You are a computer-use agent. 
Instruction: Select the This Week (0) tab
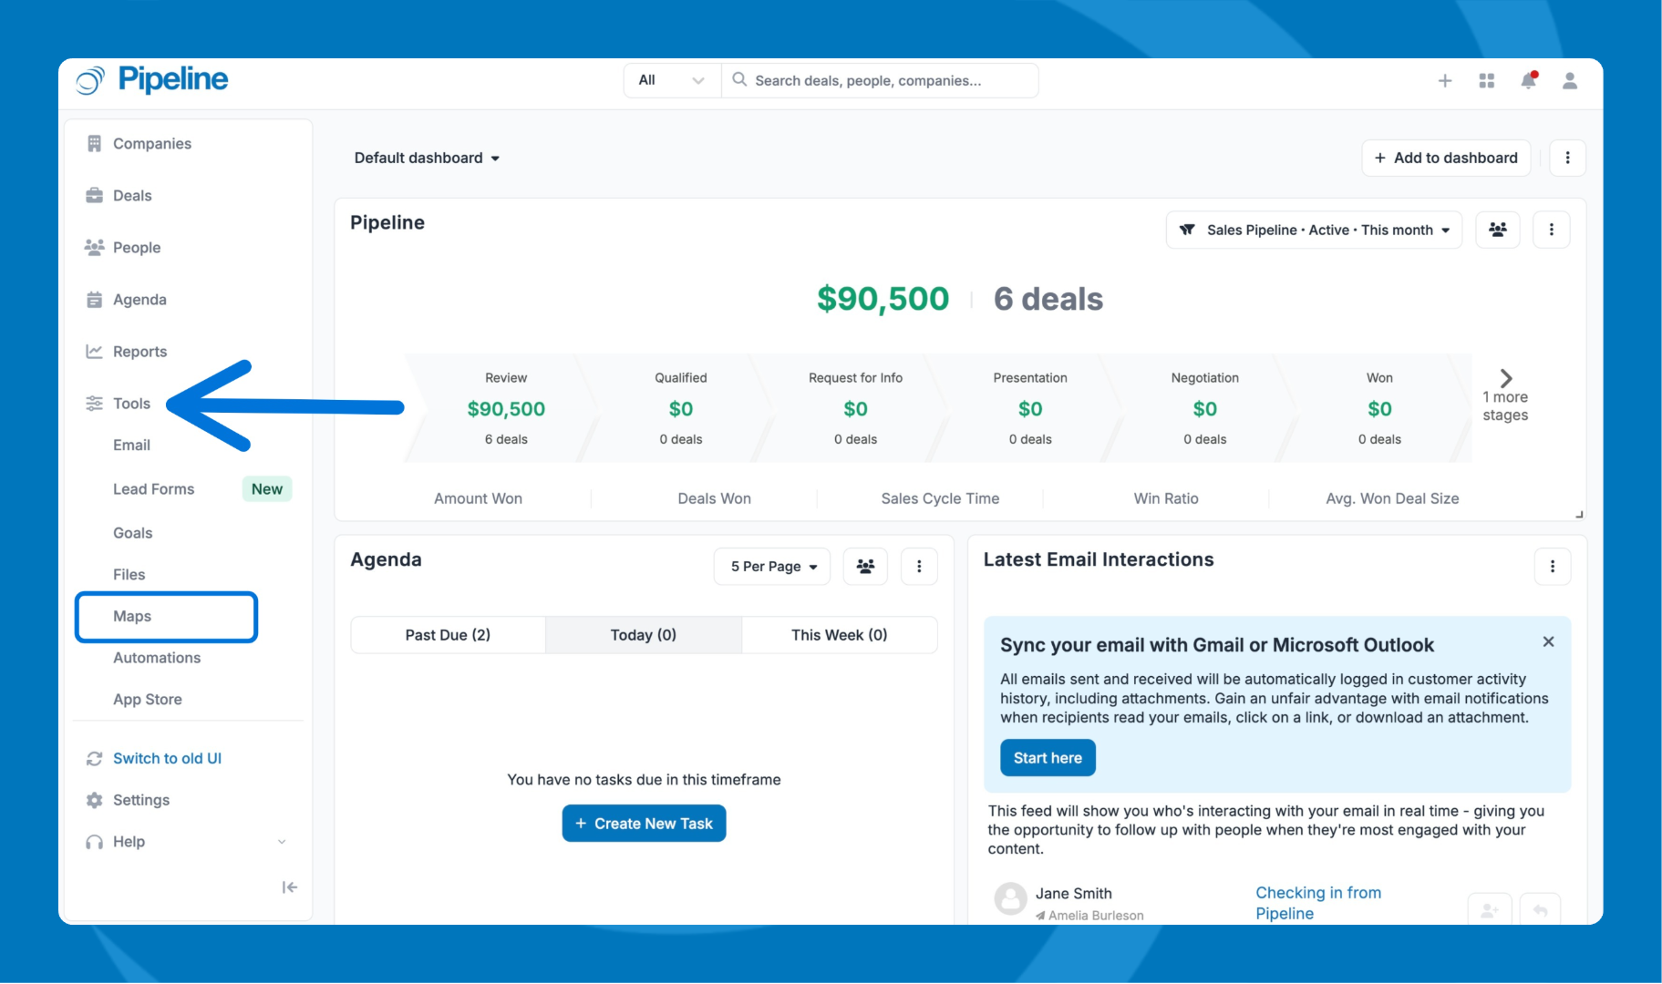point(840,635)
